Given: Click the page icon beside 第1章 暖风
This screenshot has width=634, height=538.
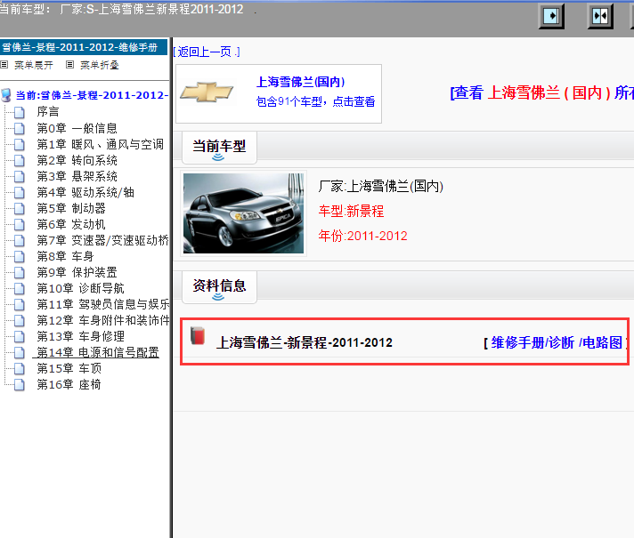Looking at the screenshot, I should [x=19, y=144].
